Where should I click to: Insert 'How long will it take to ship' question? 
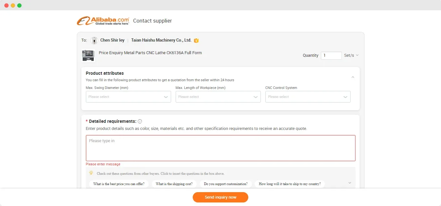(290, 184)
